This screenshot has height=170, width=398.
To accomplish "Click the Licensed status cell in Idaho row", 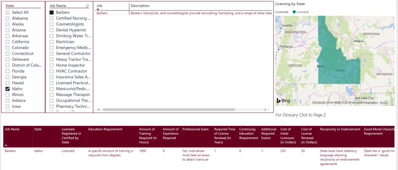I will coord(68,151).
